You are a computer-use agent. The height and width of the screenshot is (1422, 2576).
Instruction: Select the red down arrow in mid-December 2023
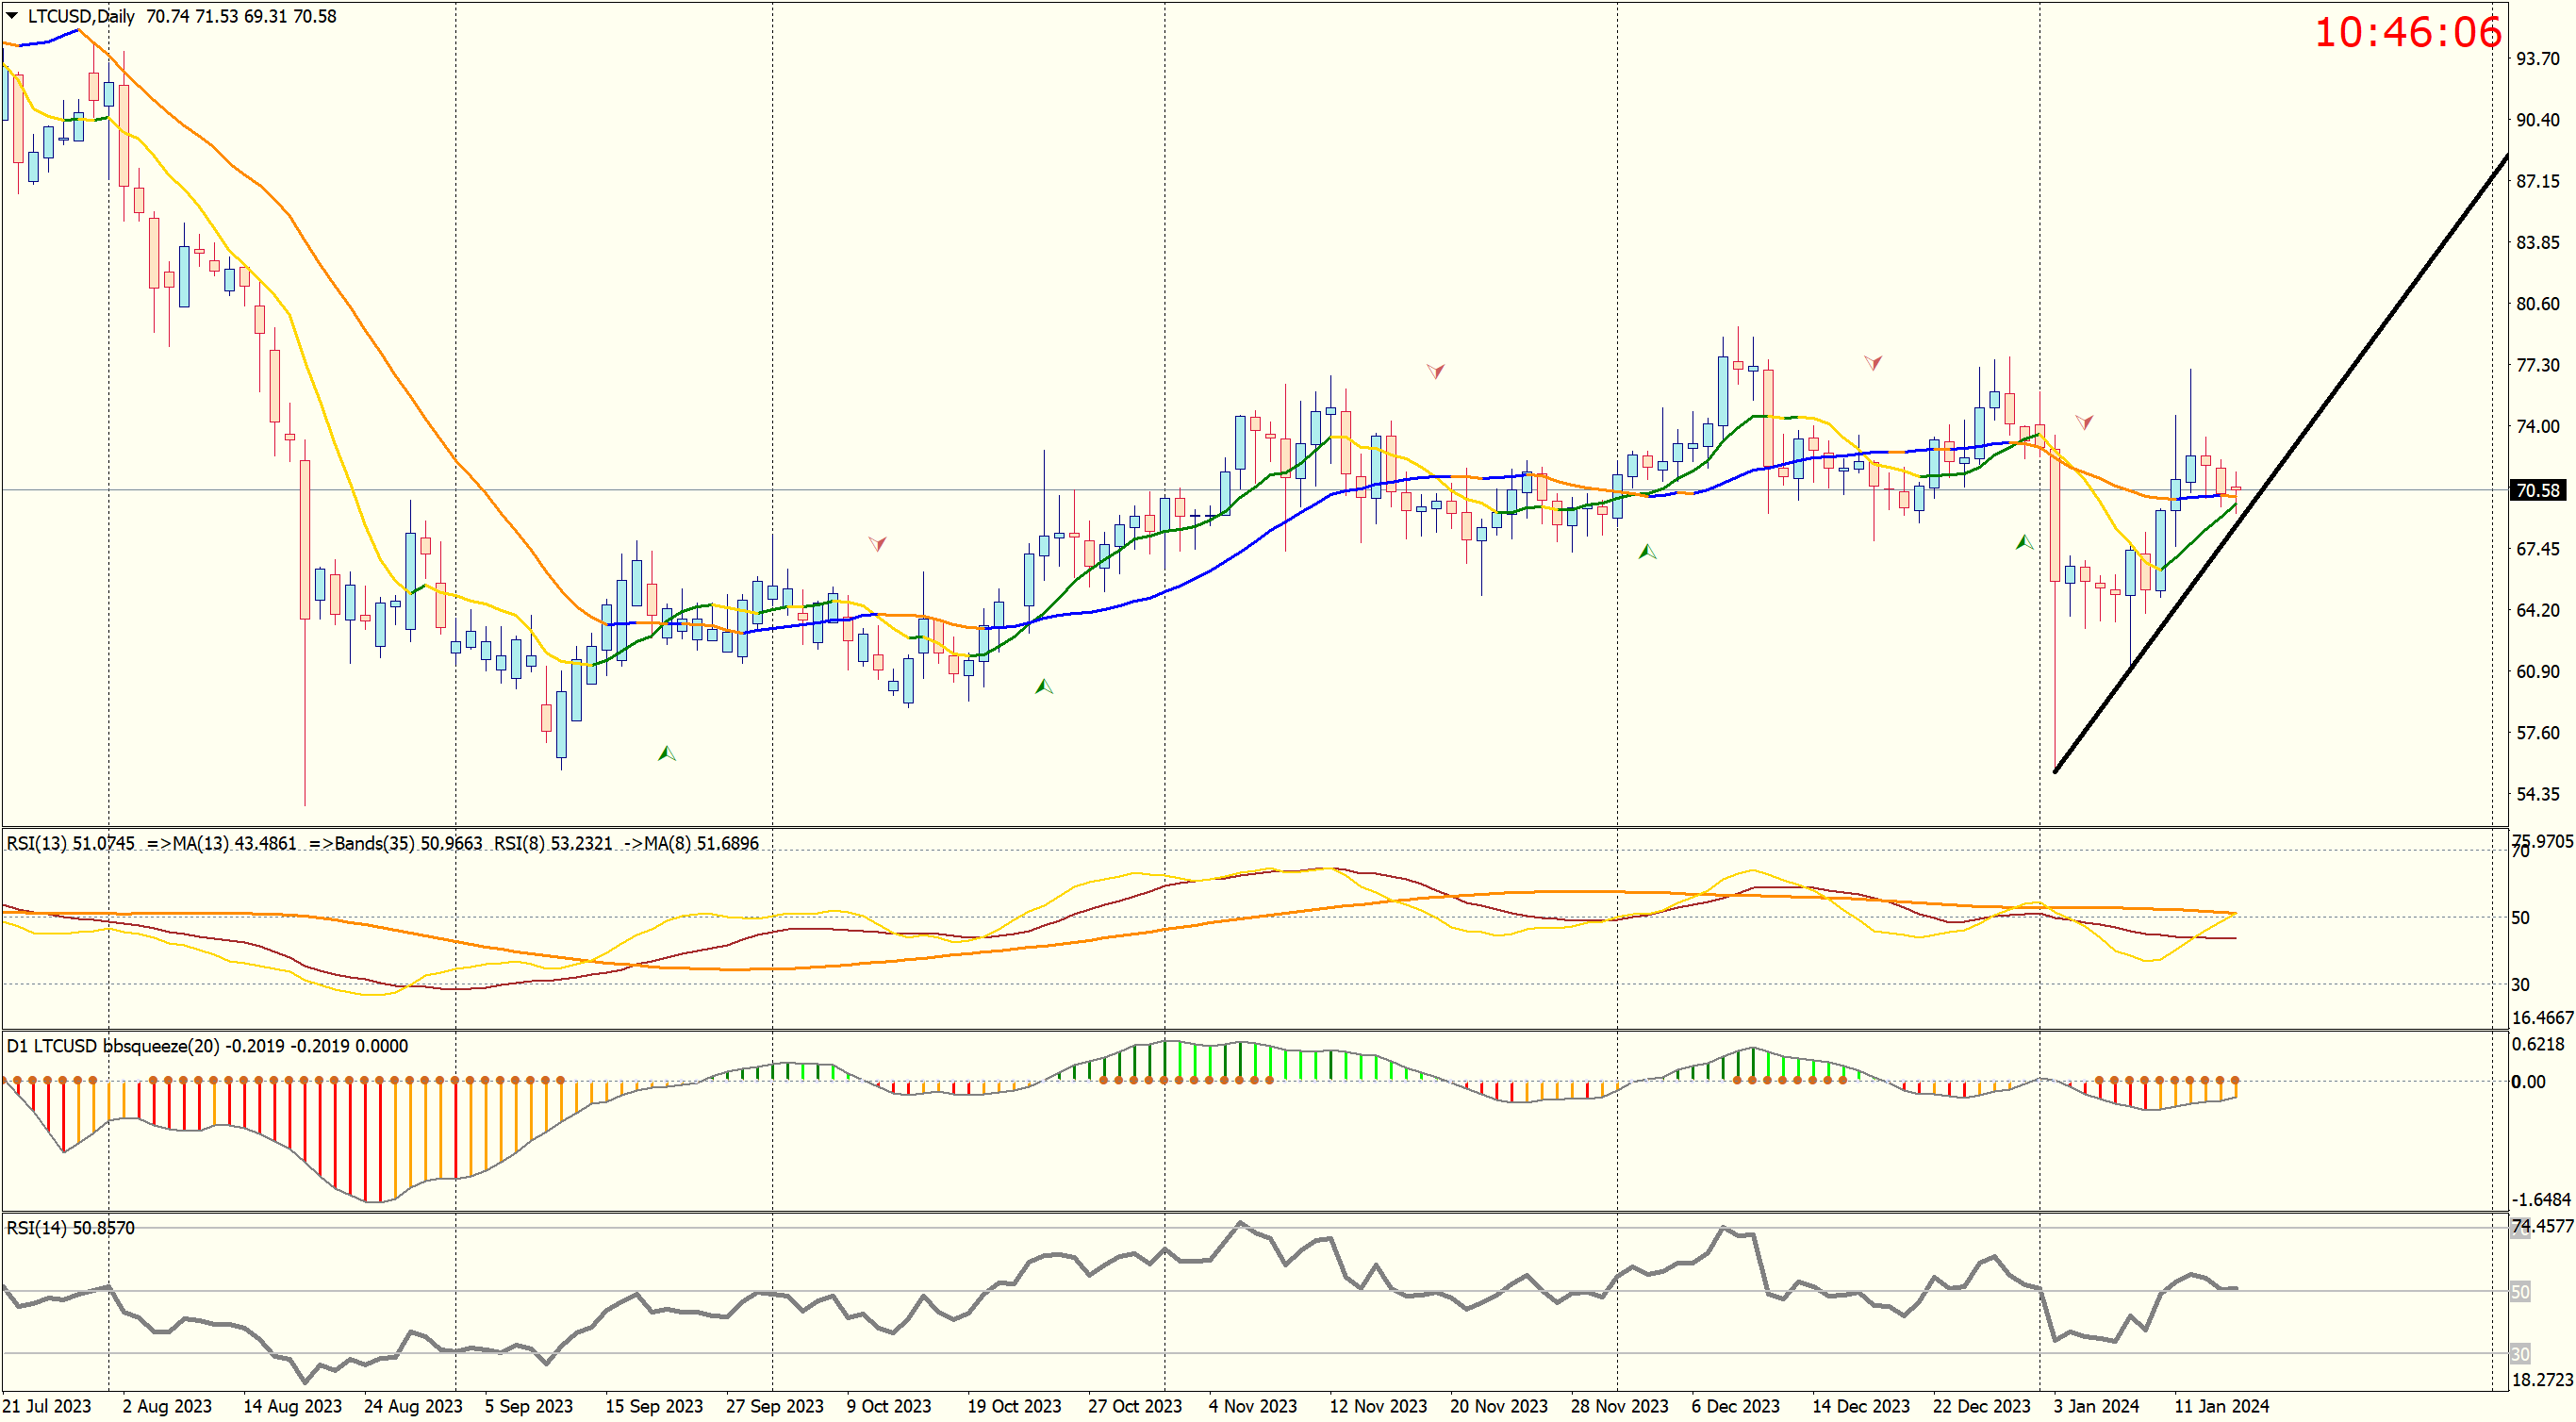(1873, 362)
